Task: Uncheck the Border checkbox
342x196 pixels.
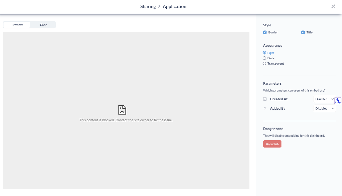Action: point(265,32)
